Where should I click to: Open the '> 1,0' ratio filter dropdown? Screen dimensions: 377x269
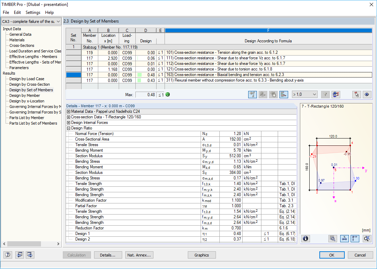point(304,94)
